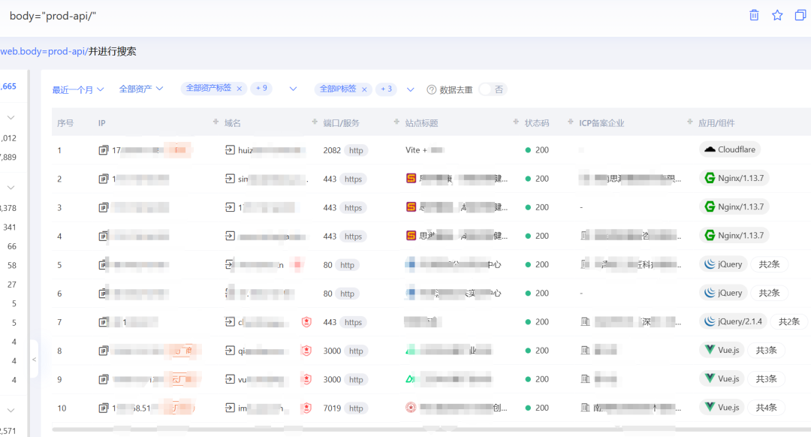
Task: Collapse the sidebar with the handle arrow
Action: tap(34, 359)
